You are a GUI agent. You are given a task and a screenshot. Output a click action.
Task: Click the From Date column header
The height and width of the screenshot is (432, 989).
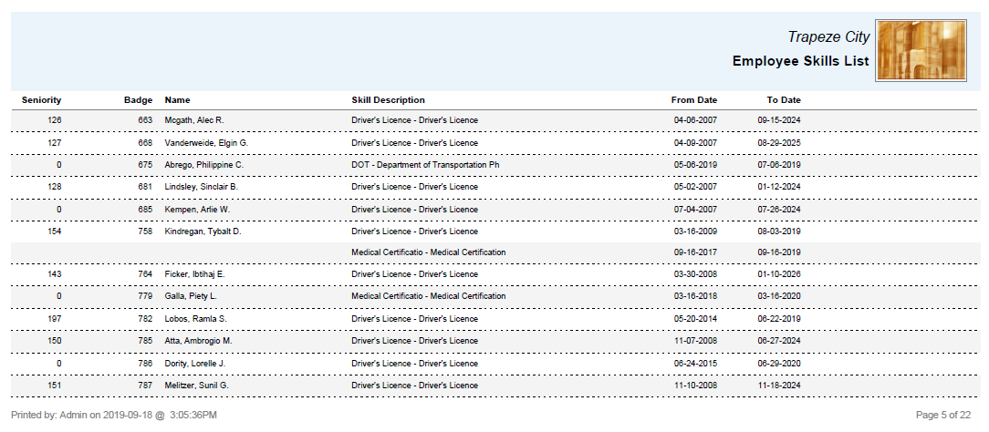[x=693, y=100]
